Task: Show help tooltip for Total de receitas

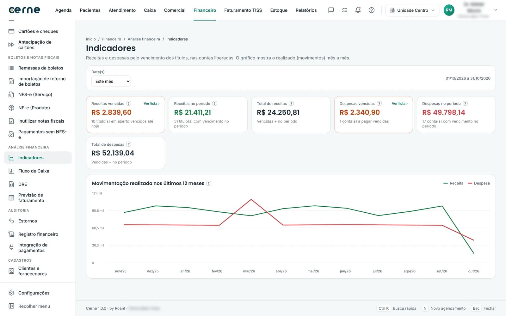Action: (x=291, y=103)
